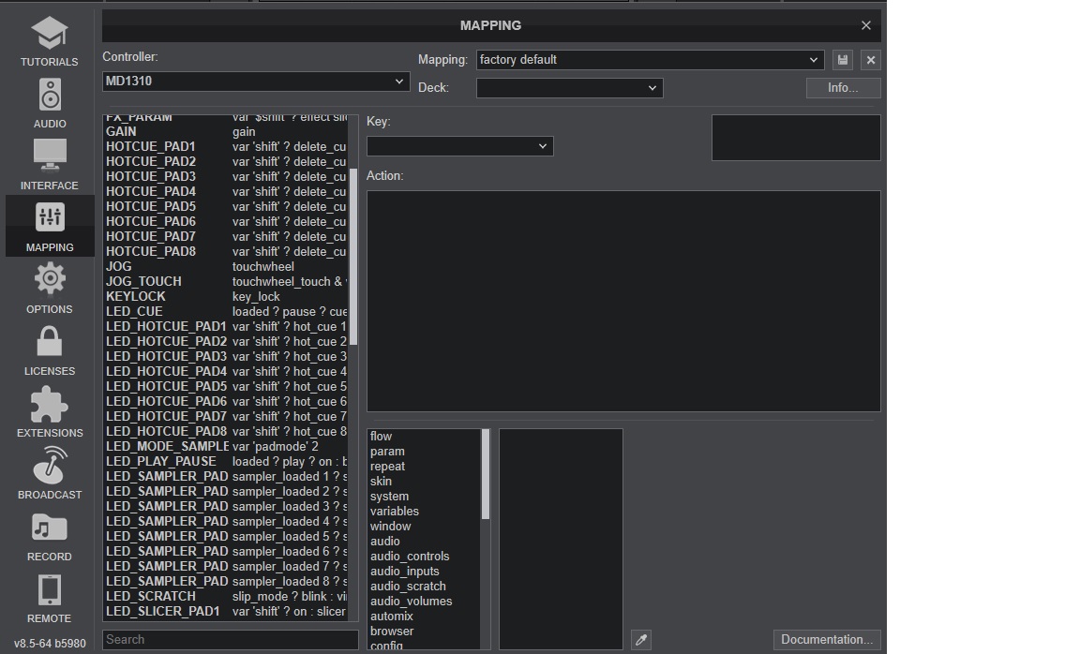Select the LED_SCRATCH mapping row
The image size is (1080, 654).
(x=226, y=597)
